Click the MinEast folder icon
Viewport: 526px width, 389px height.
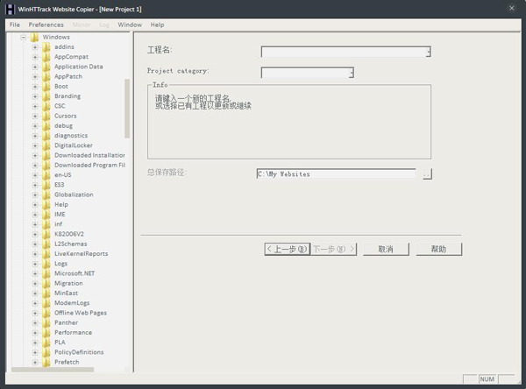click(46, 294)
